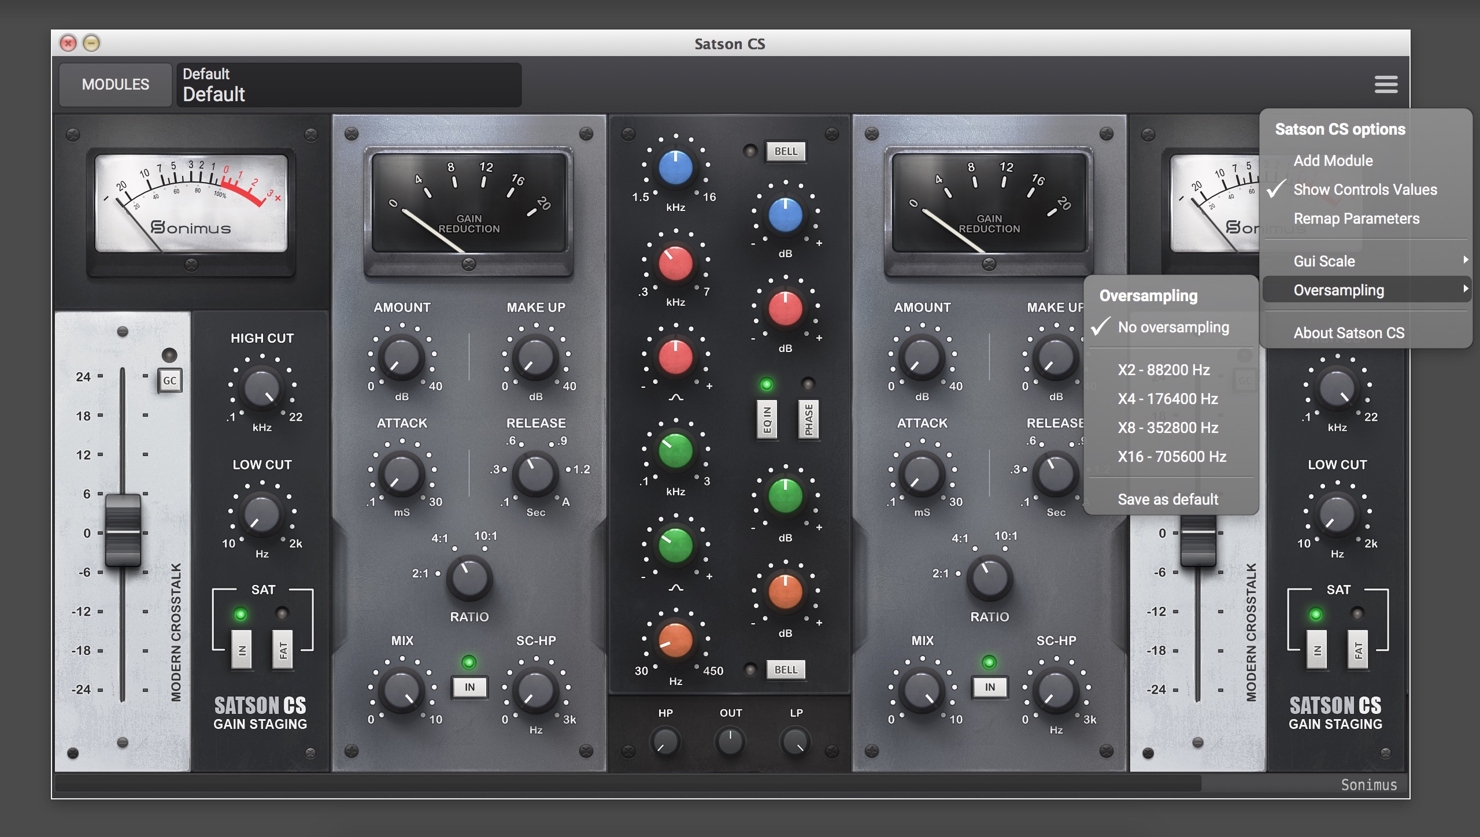Click the left compressor's AMOUNT knob
Image resolution: width=1480 pixels, height=837 pixels.
401,358
